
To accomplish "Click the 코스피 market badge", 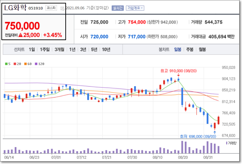I will point(51,8).
